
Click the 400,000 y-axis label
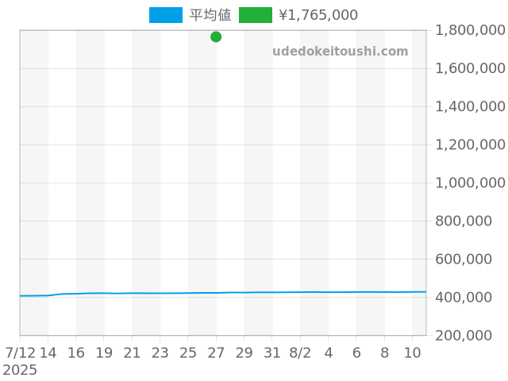[464, 298]
